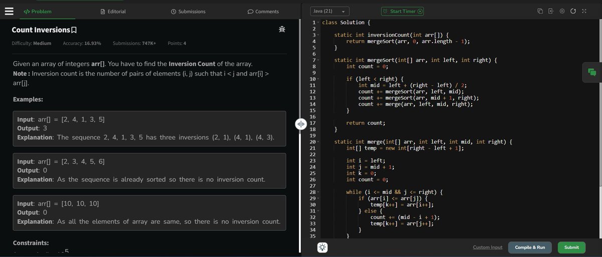Open the green chat widget
Screen dimensions: 602x257
point(592,72)
